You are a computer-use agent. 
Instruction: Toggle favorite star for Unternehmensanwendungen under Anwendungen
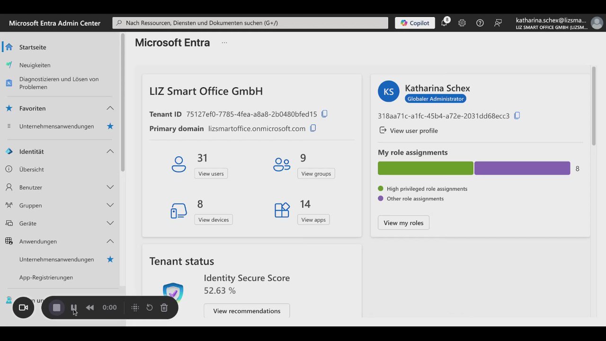[x=110, y=259]
